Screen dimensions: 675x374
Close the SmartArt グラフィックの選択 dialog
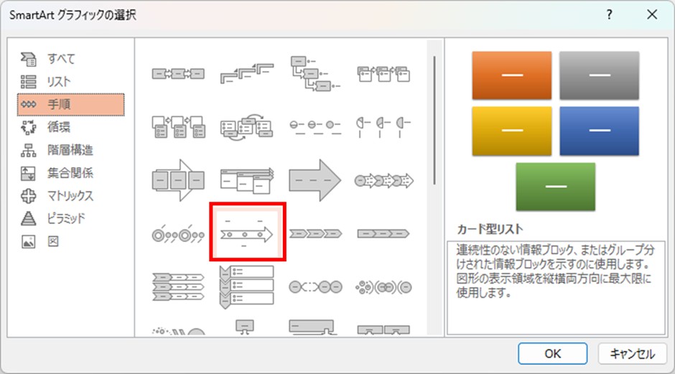(x=652, y=14)
